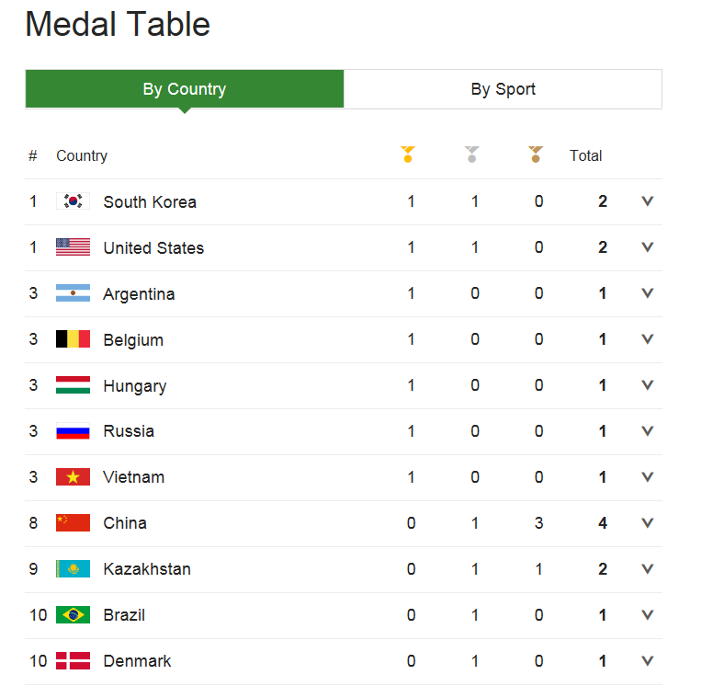Click the Total column header
Screen dimensions: 713x686
[x=585, y=155]
